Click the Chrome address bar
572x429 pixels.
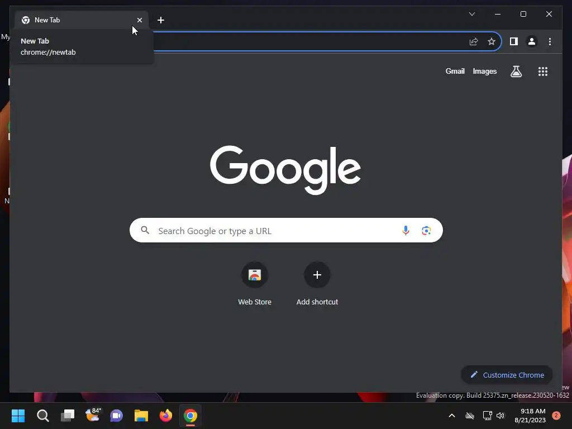coord(309,41)
